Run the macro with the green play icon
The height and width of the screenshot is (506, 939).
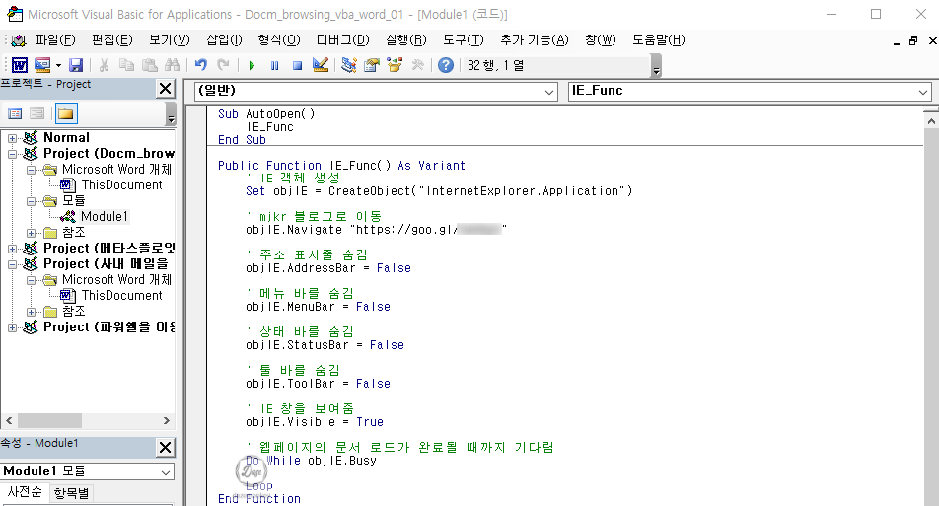click(x=252, y=65)
